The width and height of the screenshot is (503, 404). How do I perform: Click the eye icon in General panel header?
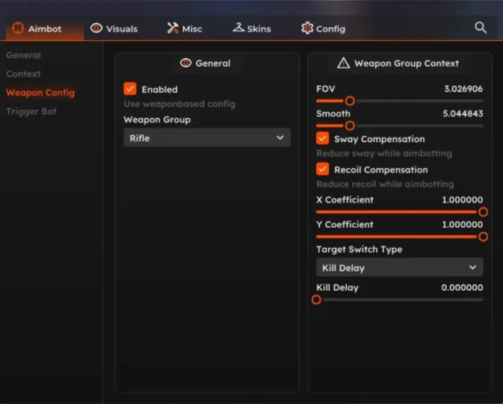tap(186, 64)
